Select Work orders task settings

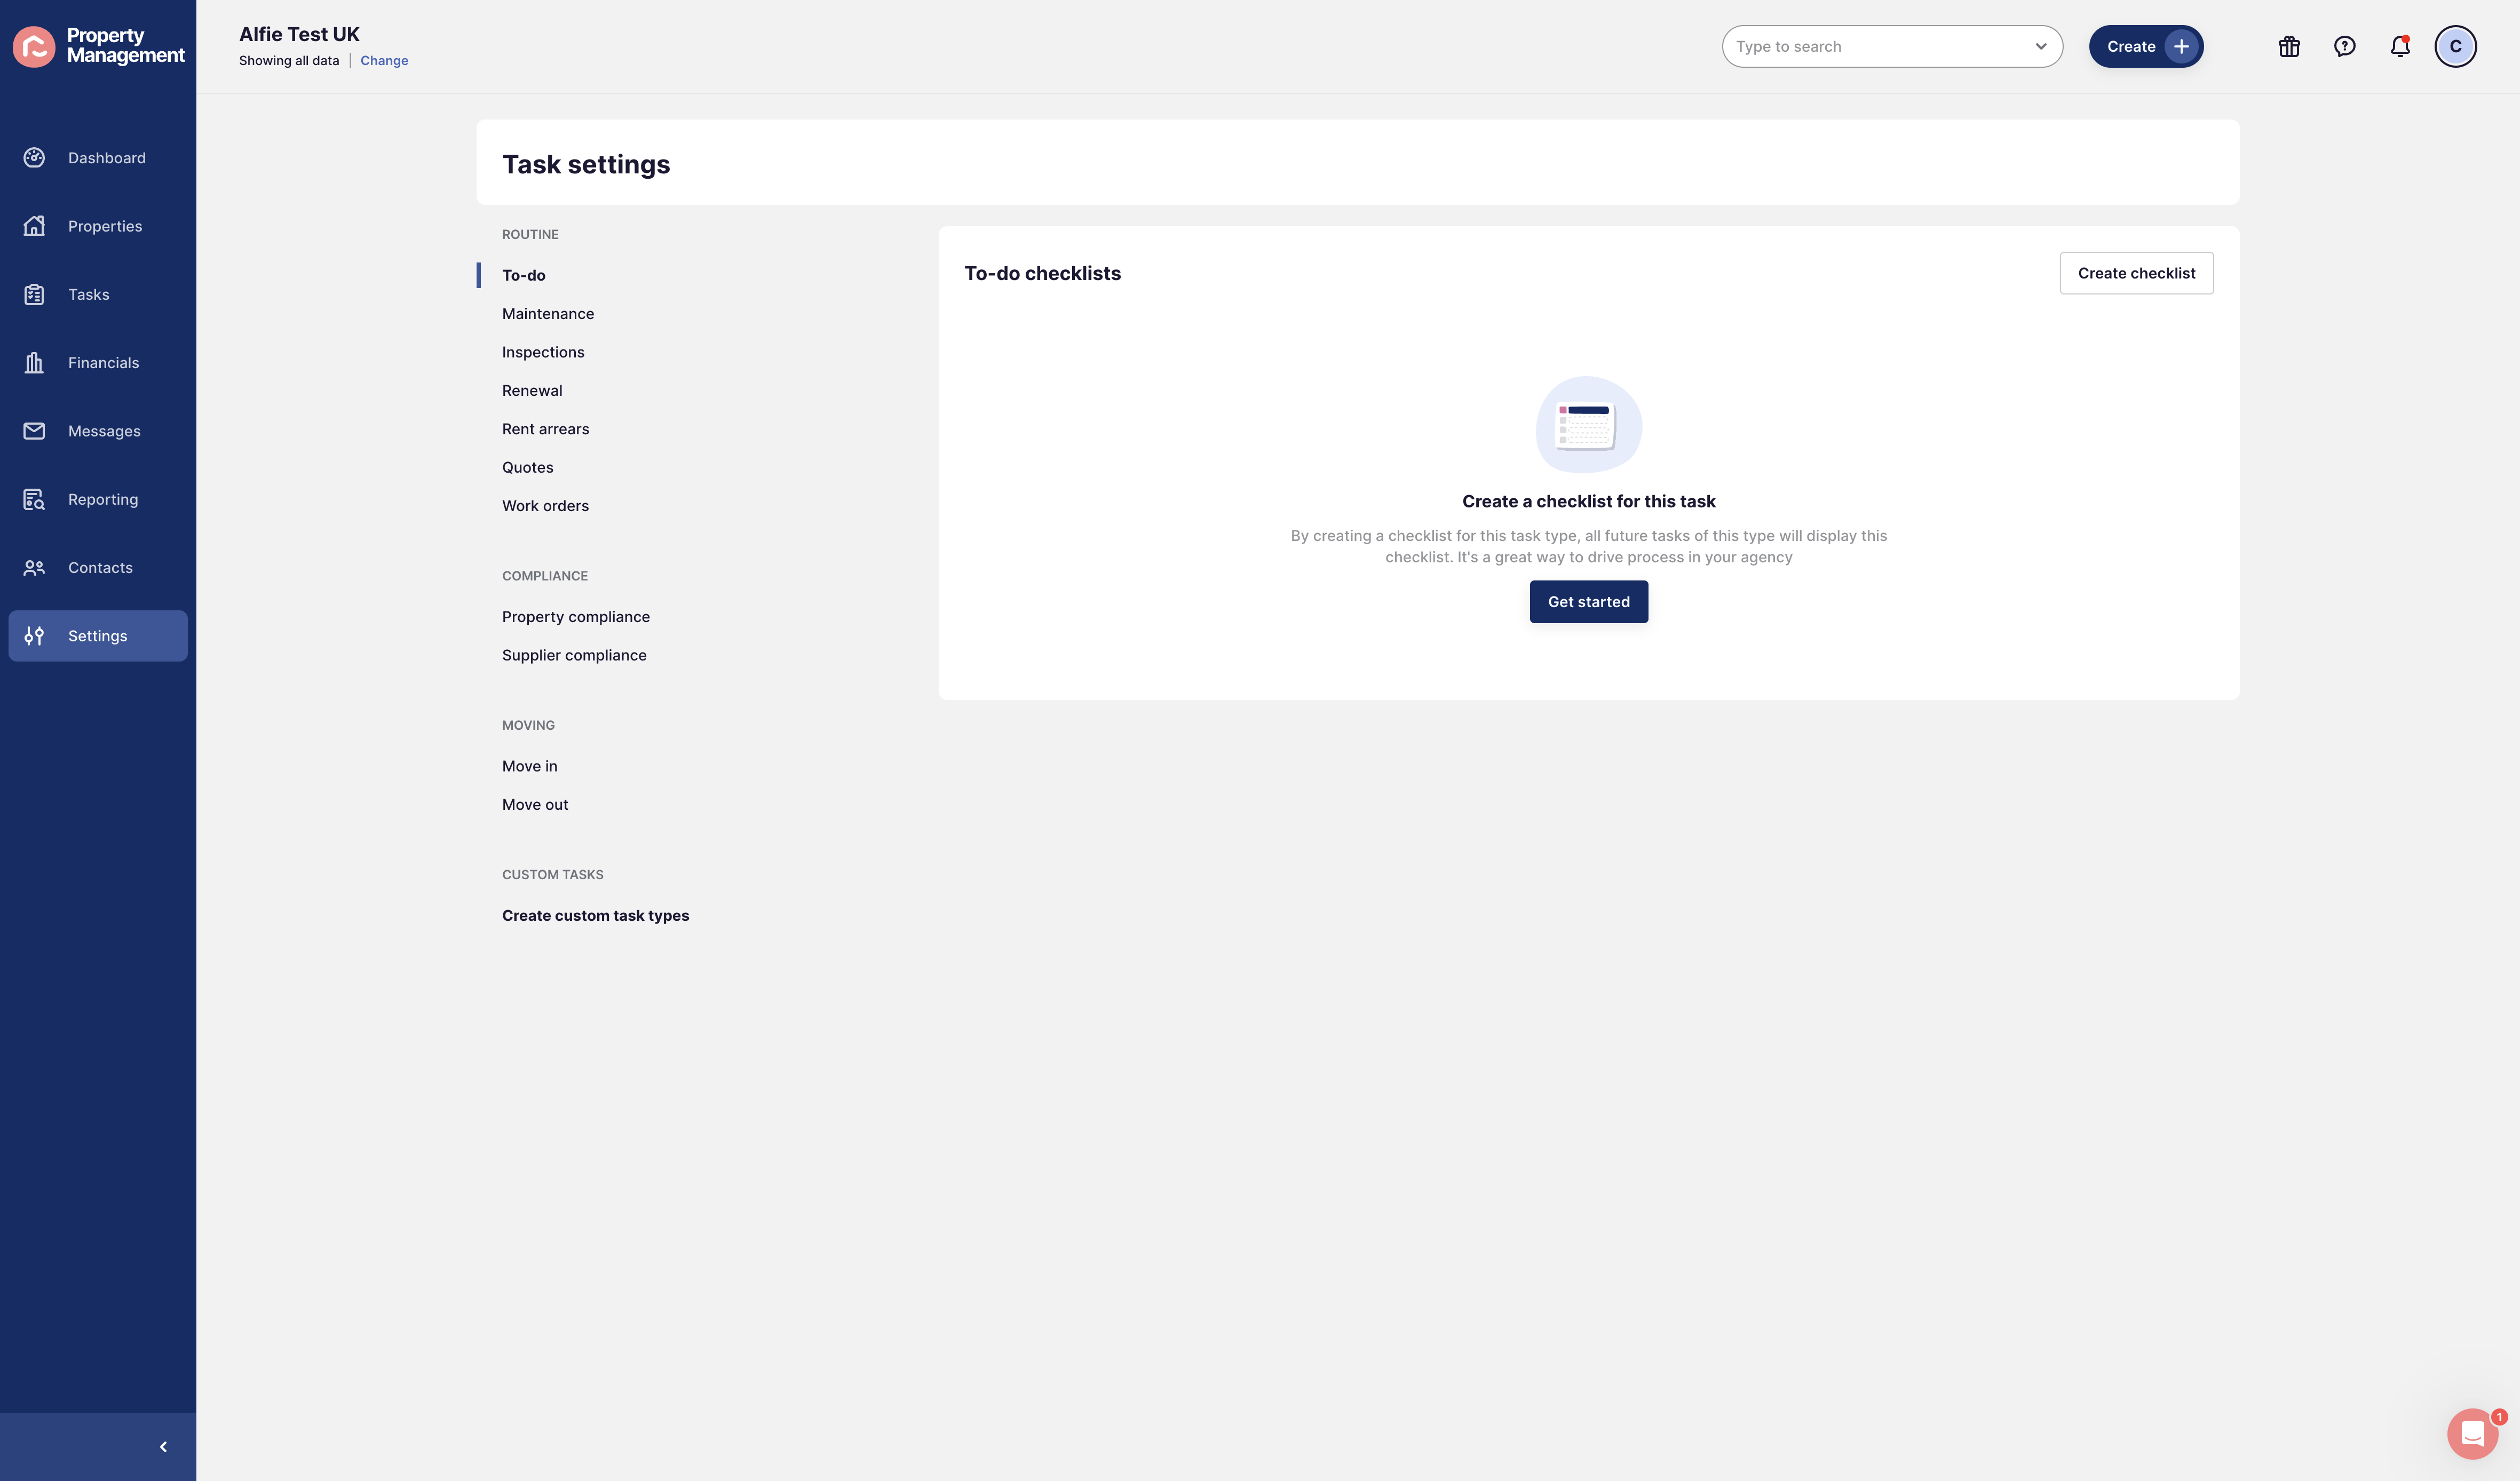point(545,505)
